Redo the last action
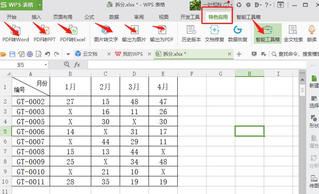The image size is (319, 194). click(56, 54)
